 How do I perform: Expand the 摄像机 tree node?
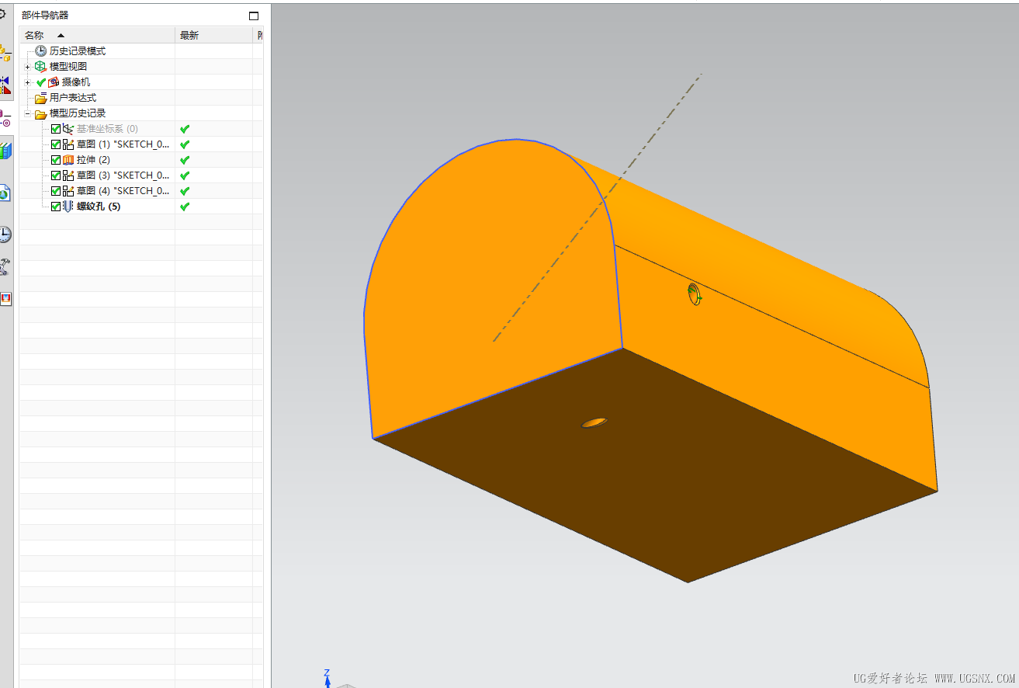(x=28, y=82)
